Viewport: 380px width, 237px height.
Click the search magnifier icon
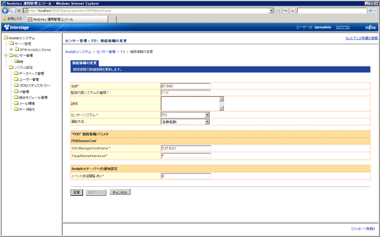370,11
